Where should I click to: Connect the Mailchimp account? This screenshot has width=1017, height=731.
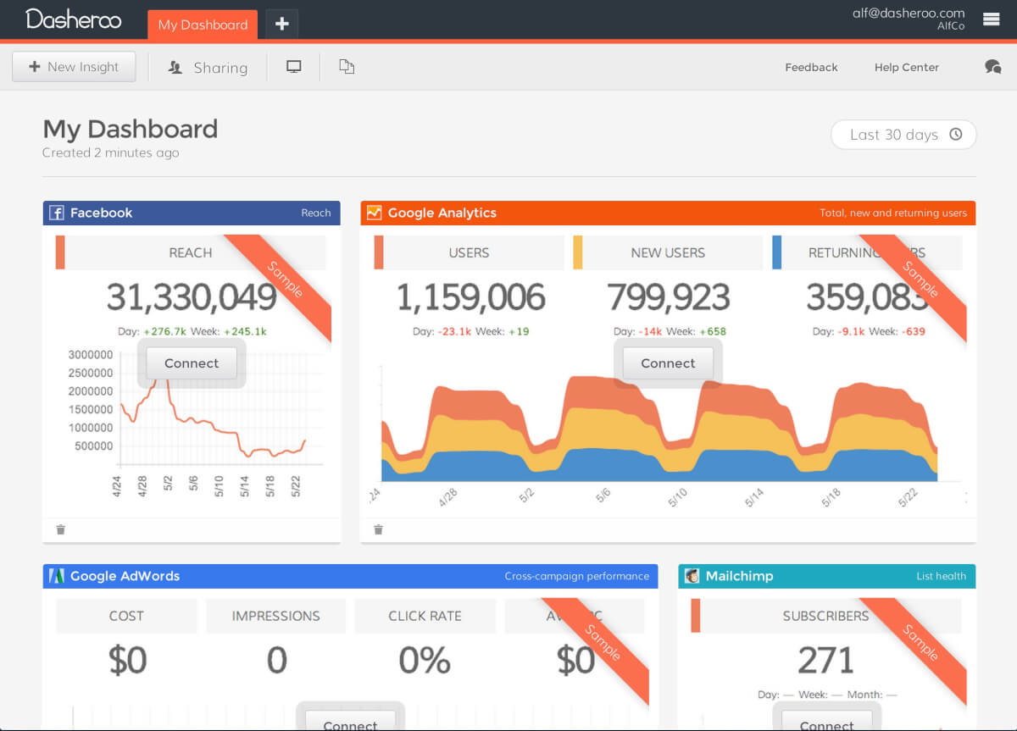(x=826, y=721)
